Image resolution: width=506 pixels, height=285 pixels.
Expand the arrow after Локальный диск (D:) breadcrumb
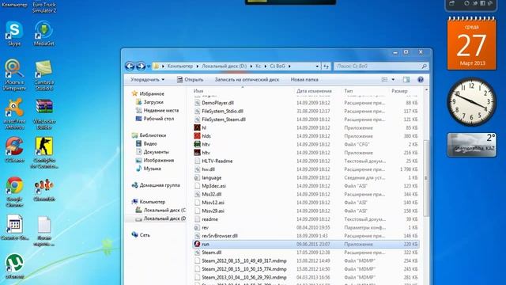click(x=251, y=66)
